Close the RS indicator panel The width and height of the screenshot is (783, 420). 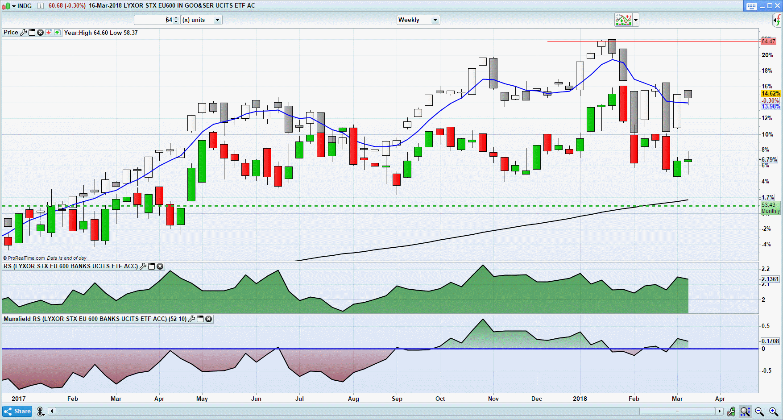(x=160, y=266)
